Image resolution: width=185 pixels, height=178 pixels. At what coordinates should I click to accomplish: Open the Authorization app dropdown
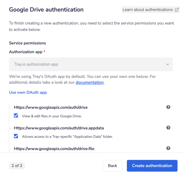point(91,64)
